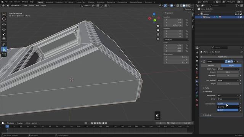Viewport: 244px width, 137px height.
Task: Open the File menu
Action: pyautogui.click(x=6, y=2)
